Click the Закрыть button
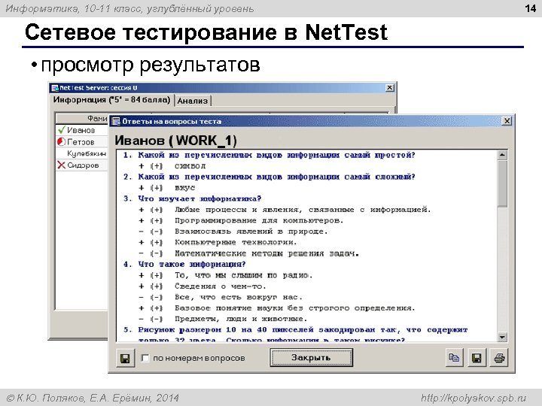This screenshot has width=542, height=406. [x=311, y=357]
